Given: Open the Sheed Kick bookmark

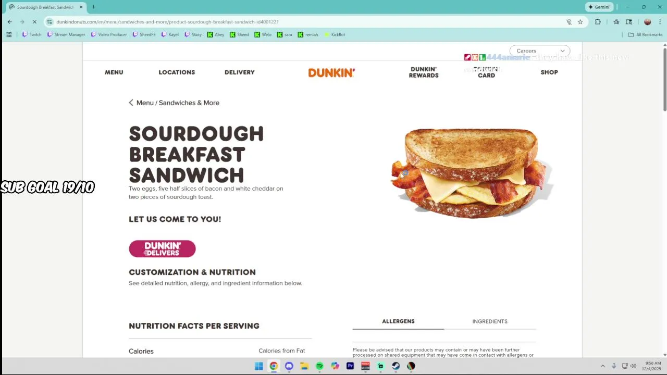Looking at the screenshot, I should click(x=239, y=34).
